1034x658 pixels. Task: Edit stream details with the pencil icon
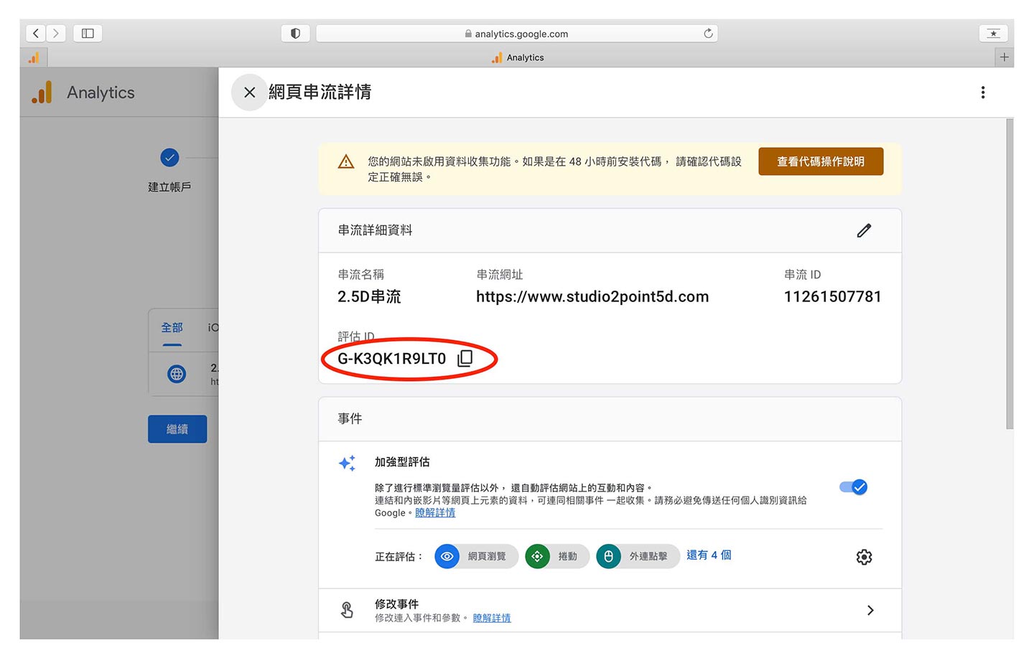click(864, 230)
